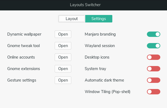Open Dynamic wallpaper settings

click(63, 34)
